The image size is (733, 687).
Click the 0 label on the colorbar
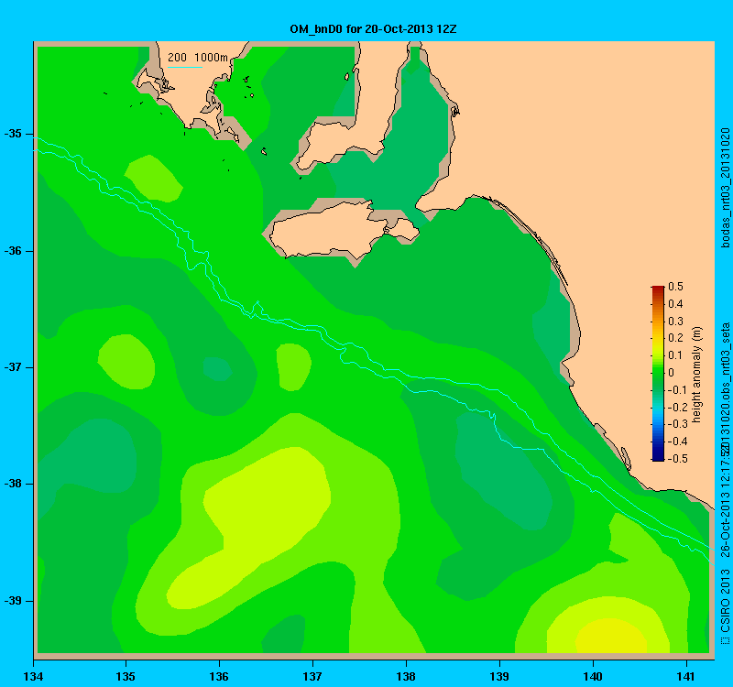(672, 373)
